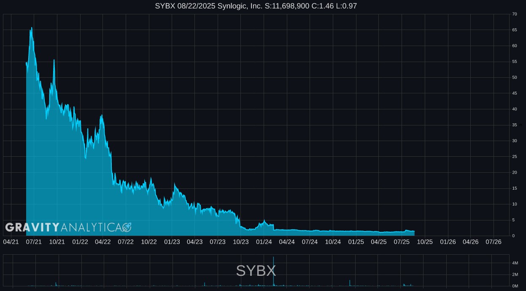Click the 'Synlogic, Inc.' company name in title
Viewport: 526px width, 291px height.
pos(240,6)
